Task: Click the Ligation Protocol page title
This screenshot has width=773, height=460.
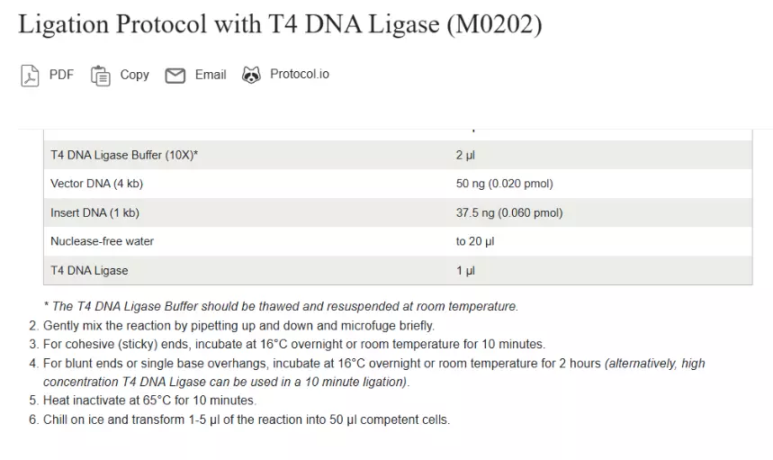Action: click(280, 23)
